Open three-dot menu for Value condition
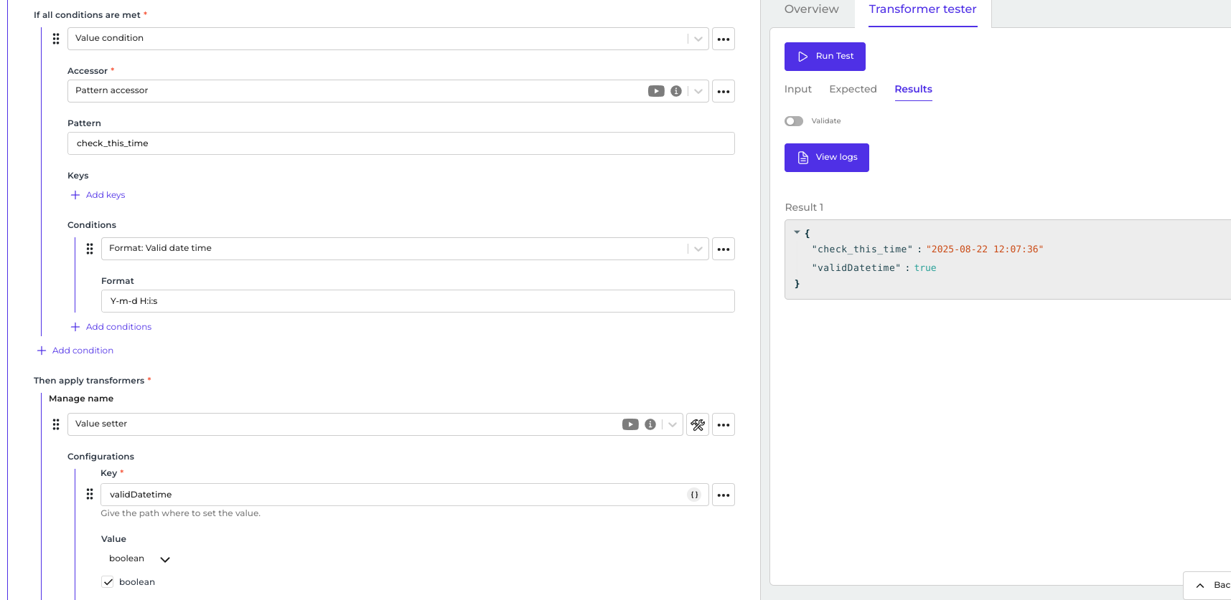This screenshot has height=600, width=1231. click(723, 39)
